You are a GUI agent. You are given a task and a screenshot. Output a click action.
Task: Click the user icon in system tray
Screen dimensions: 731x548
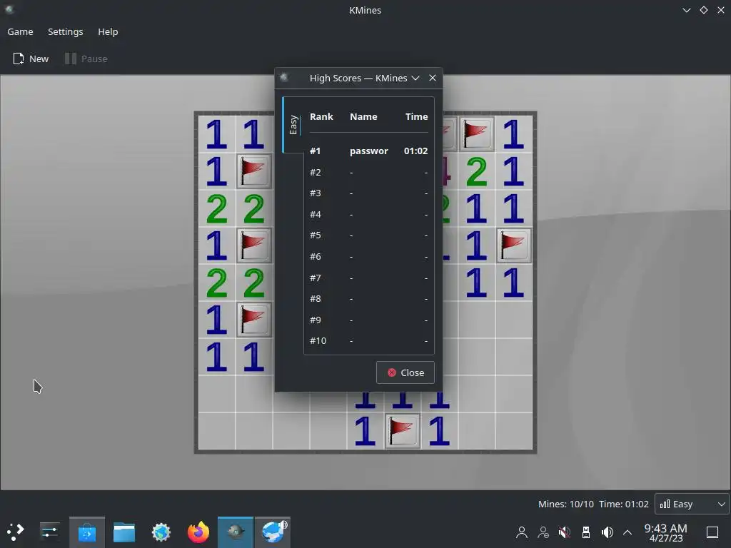pos(522,532)
